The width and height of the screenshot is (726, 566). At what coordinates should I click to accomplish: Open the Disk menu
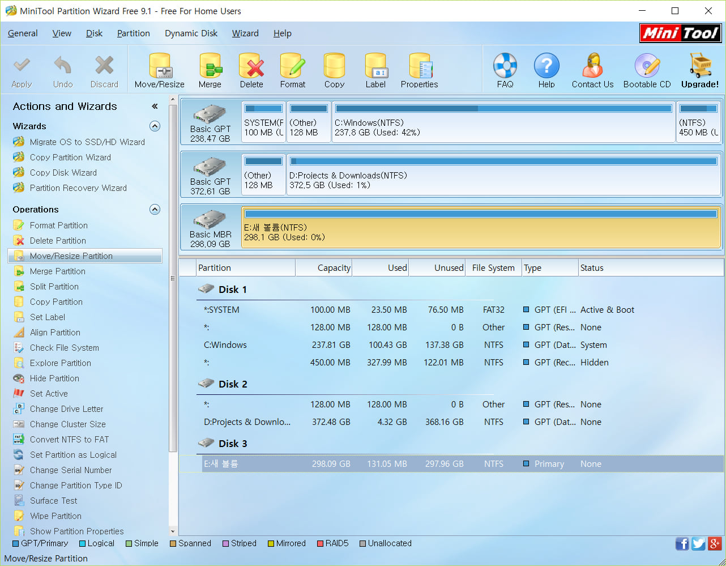click(94, 33)
